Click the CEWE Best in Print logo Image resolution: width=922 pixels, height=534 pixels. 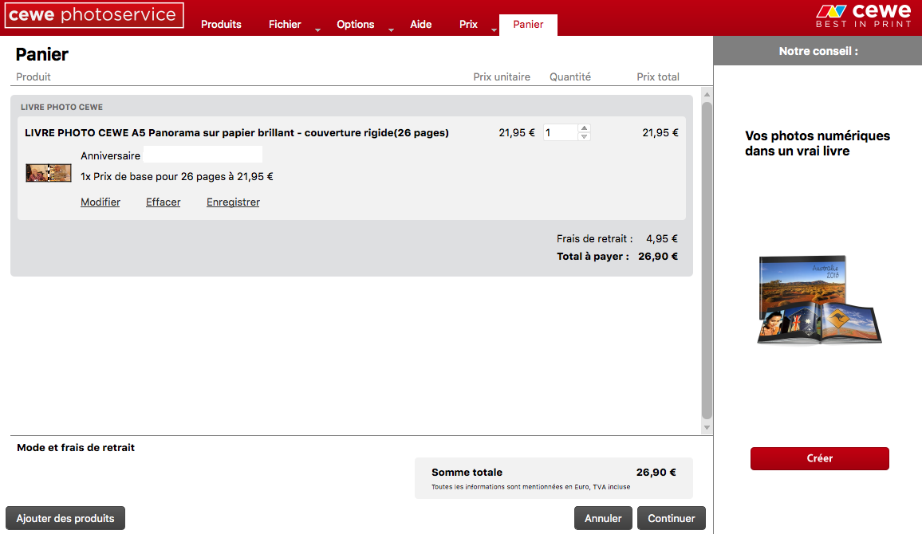tap(864, 15)
